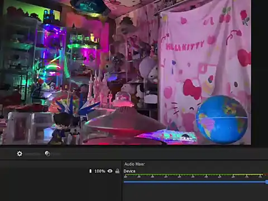Click the Device audio source label

pyautogui.click(x=130, y=171)
